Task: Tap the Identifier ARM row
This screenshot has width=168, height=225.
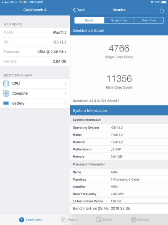Action: coord(119,187)
